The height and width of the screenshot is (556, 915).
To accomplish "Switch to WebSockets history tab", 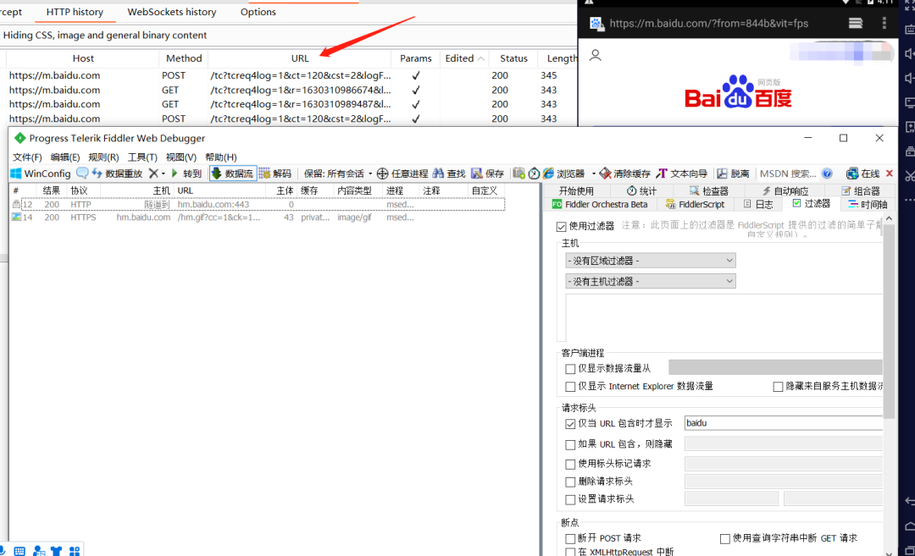I will click(x=171, y=12).
